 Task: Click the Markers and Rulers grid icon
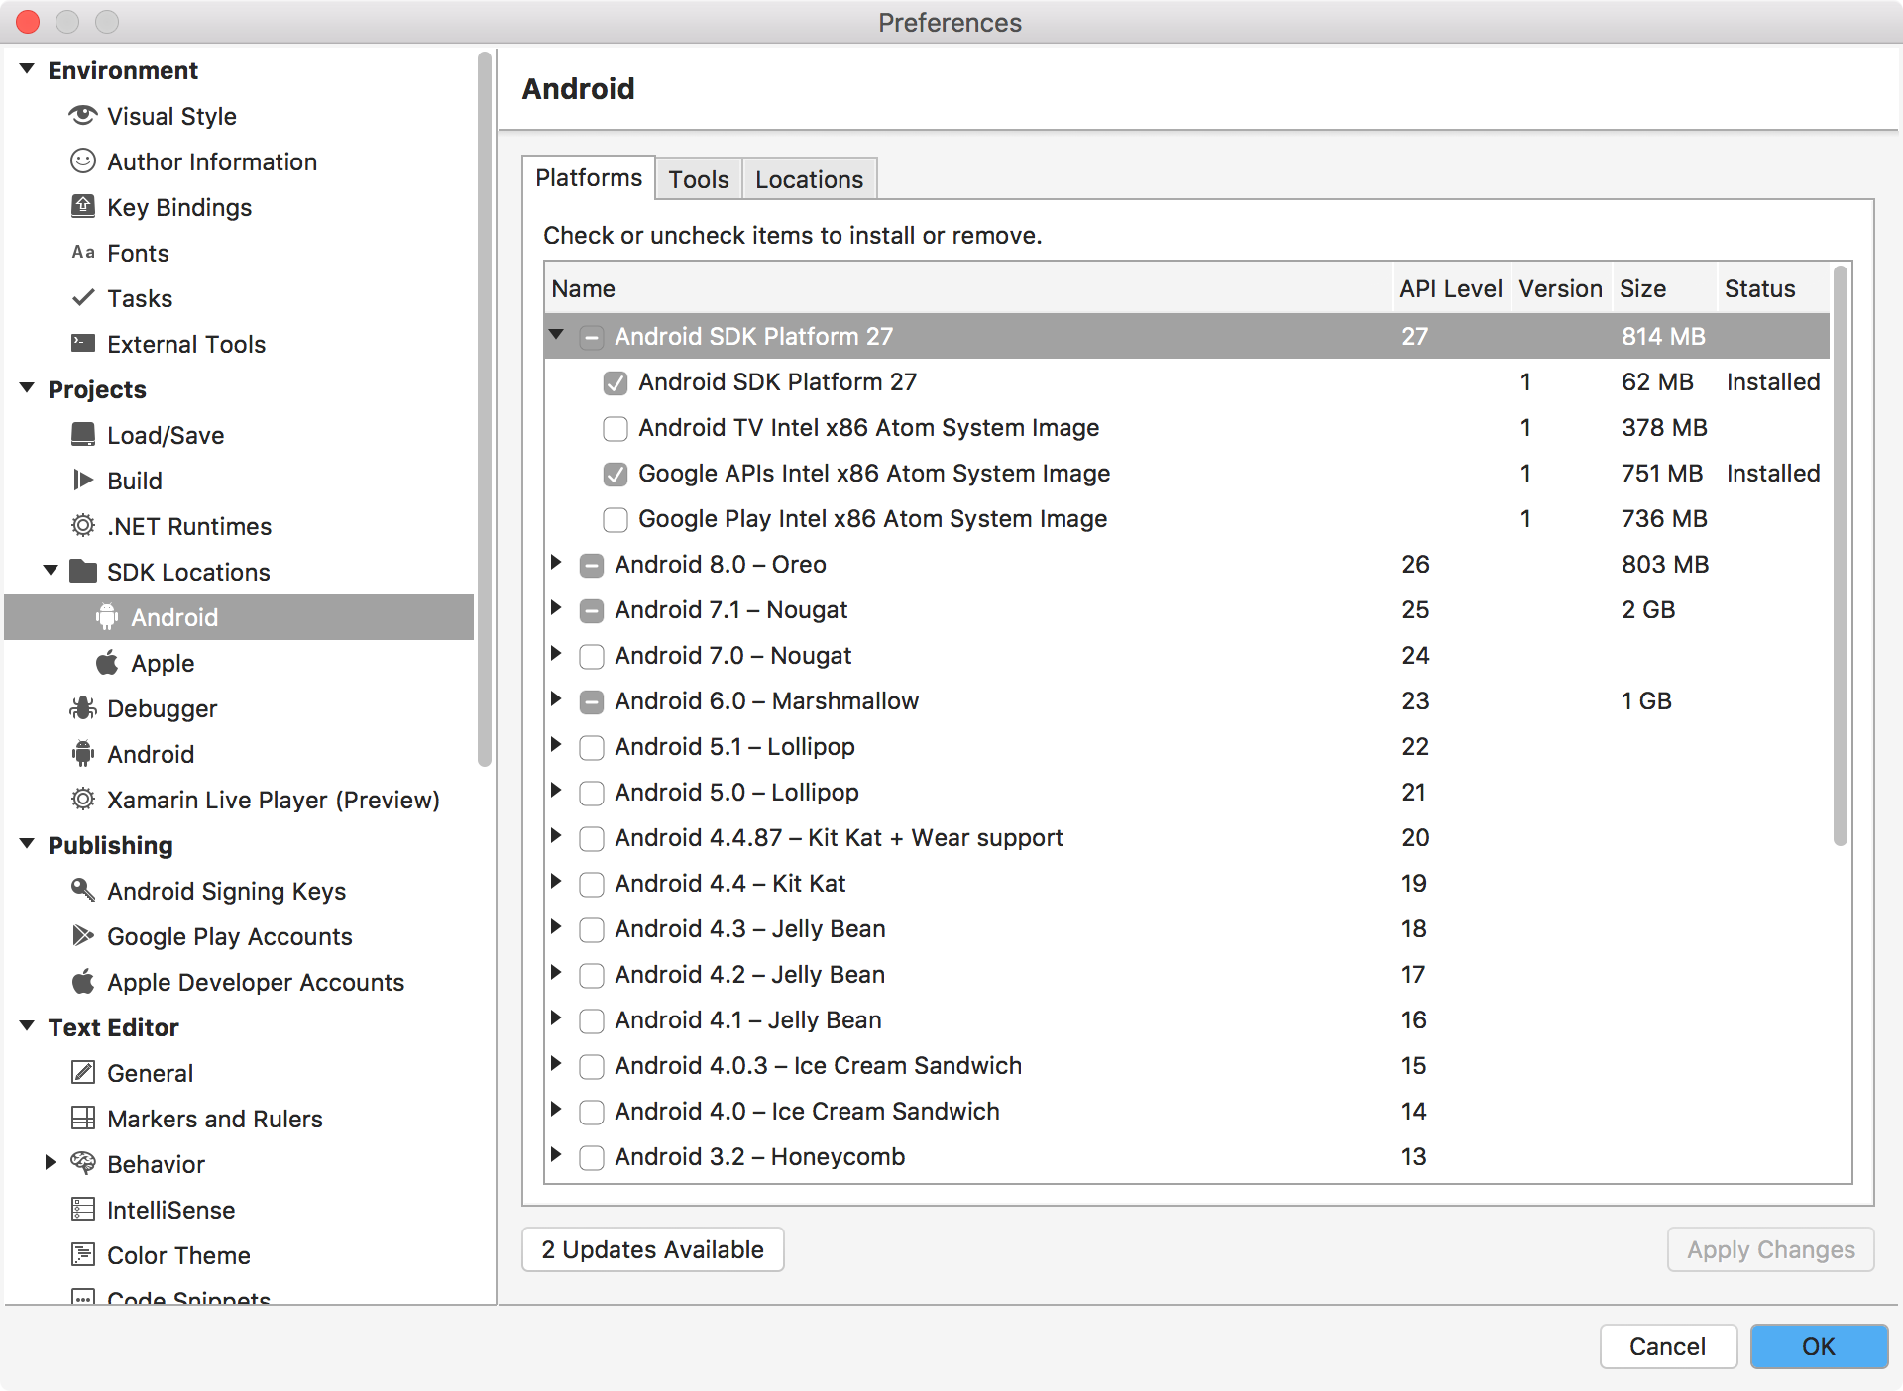pyautogui.click(x=83, y=1118)
